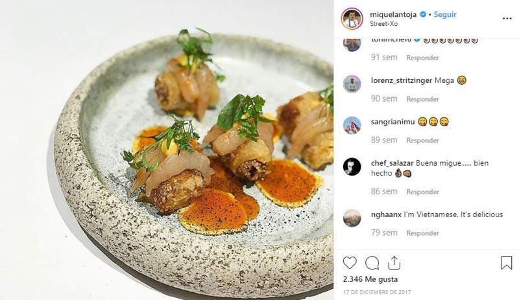Reply to sangrianimu's emoji comment
519x300 pixels.
tap(422, 140)
